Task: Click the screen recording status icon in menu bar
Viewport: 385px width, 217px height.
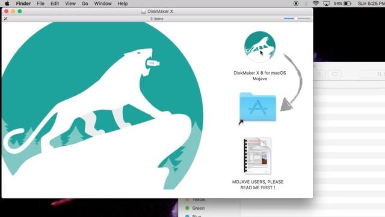Action: pos(296,4)
